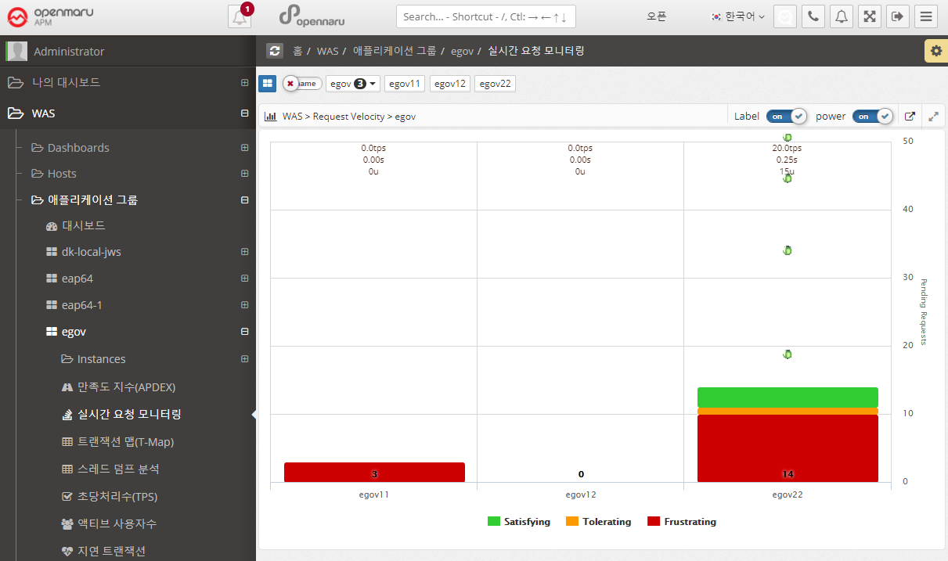The width and height of the screenshot is (948, 561).
Task: Open the yellow settings gear
Action: [x=935, y=51]
